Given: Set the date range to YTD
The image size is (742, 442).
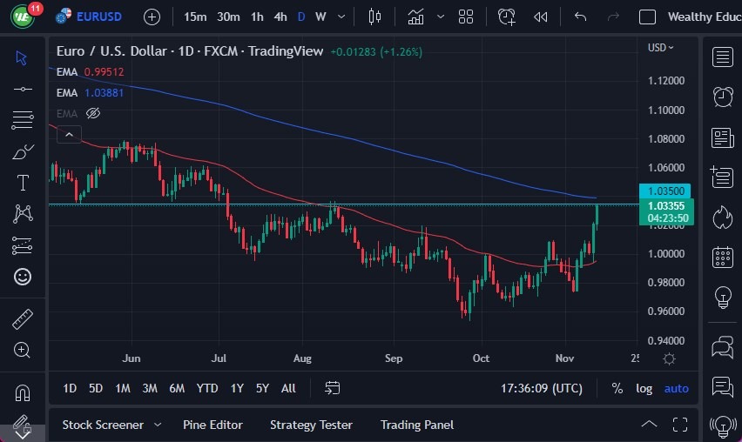Looking at the screenshot, I should [207, 388].
